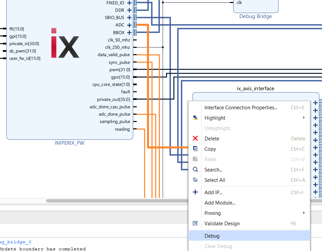Image resolution: width=322 pixels, height=251 pixels.
Task: Click the red Delete X icon
Action: point(195,139)
